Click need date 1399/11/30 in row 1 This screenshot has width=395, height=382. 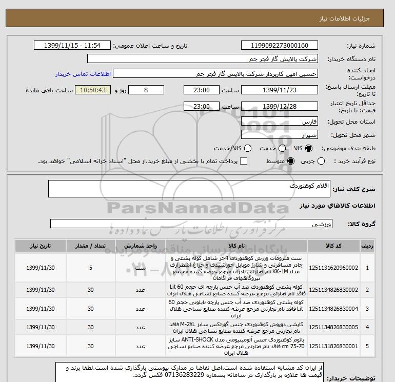click(x=41, y=268)
